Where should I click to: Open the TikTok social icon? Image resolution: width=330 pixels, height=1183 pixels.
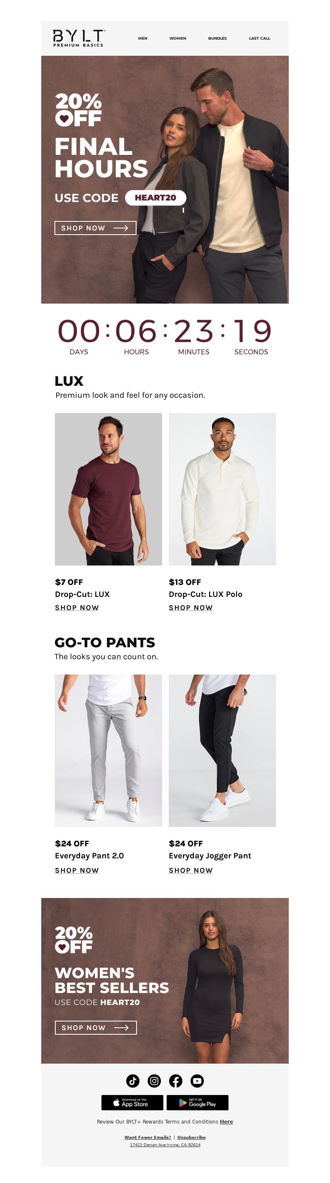[x=133, y=1081]
